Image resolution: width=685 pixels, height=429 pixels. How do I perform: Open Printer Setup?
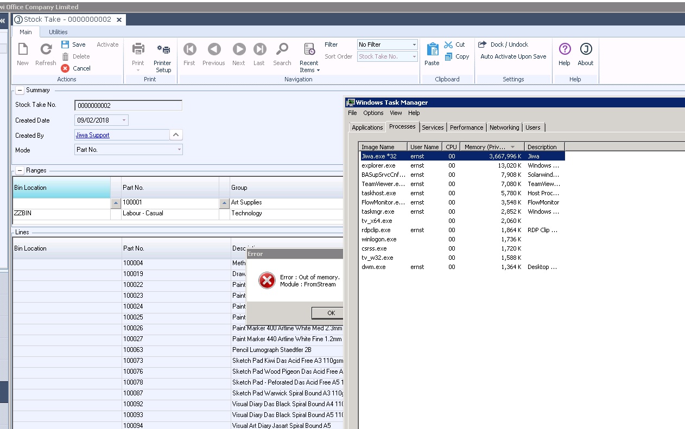point(163,50)
